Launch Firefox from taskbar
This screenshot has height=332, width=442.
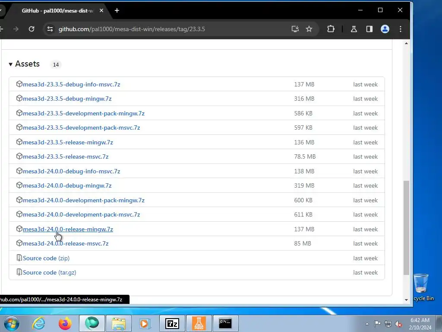pos(65,323)
